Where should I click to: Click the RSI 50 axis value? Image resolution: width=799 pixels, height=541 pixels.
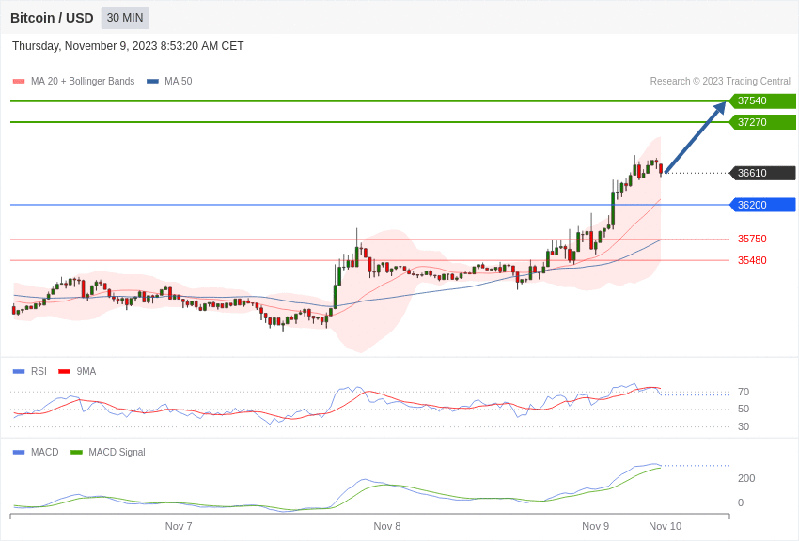[x=744, y=409]
